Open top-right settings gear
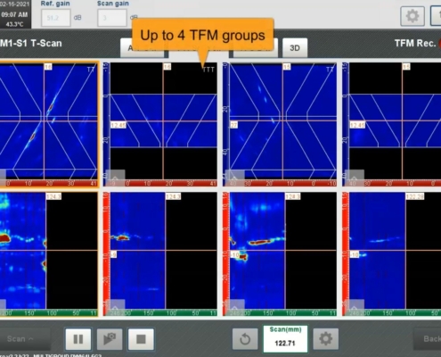 click(x=412, y=16)
